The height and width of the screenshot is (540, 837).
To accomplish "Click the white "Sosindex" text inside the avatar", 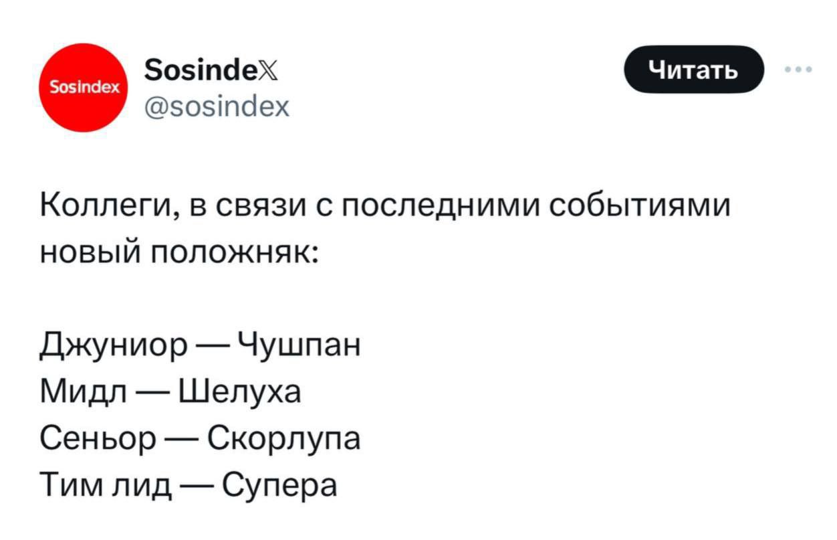I will pyautogui.click(x=84, y=88).
